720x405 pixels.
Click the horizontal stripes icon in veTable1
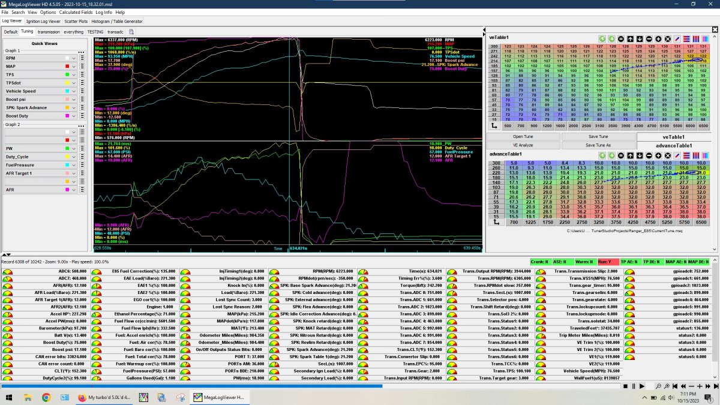coord(687,38)
